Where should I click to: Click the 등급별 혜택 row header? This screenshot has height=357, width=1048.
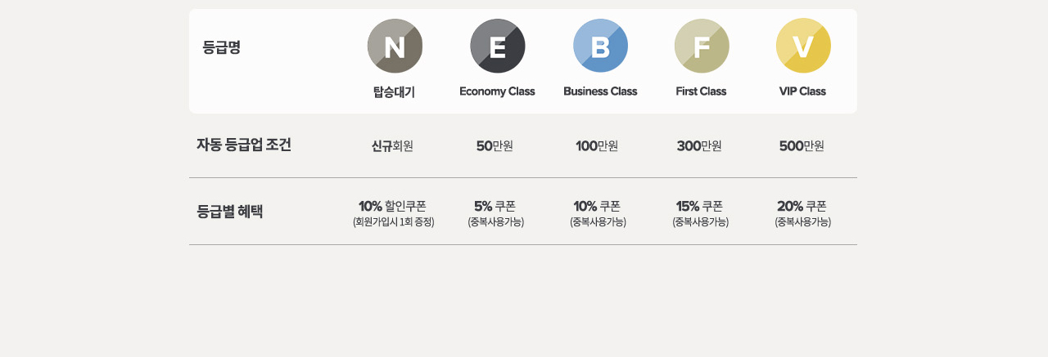click(x=230, y=212)
